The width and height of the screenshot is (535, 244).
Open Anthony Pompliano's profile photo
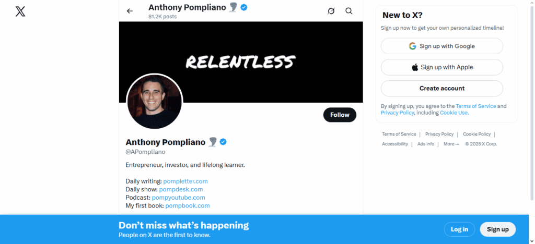[x=155, y=101]
